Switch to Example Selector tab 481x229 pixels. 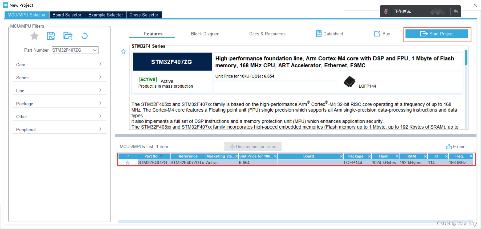(x=105, y=15)
